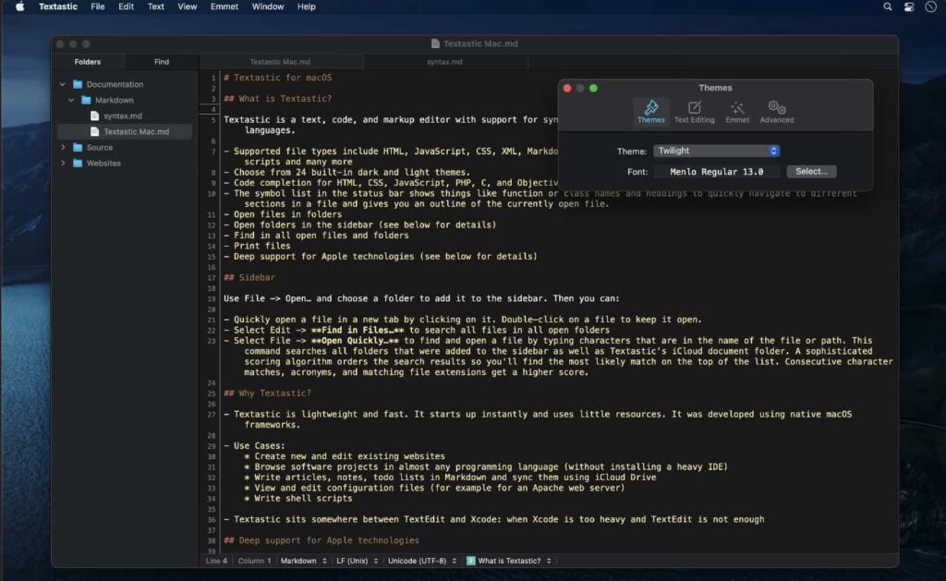Open the Window menu in menu bar

coord(267,6)
